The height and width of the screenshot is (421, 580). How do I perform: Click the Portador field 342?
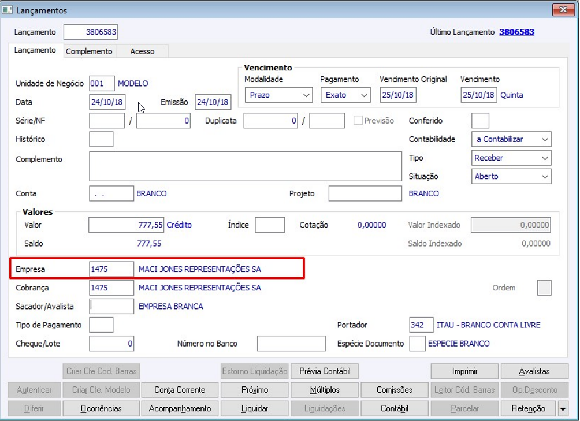coord(421,325)
